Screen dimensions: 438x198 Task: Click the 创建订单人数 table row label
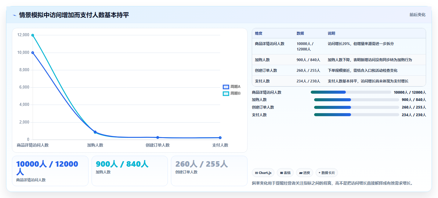(266, 71)
